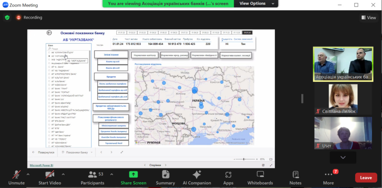Open Нормативи капіталу
Viewport: 382px width, 188px height.
pyautogui.click(x=145, y=55)
